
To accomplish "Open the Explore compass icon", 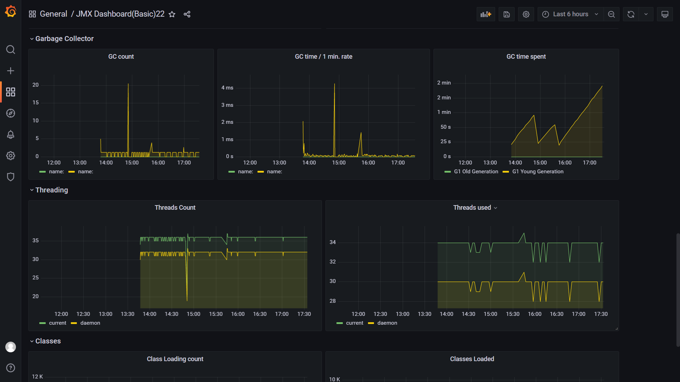I will (x=11, y=113).
